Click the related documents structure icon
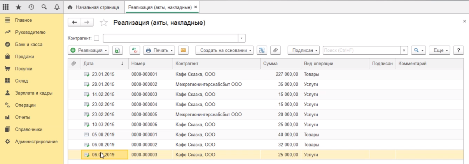Viewport: 469px width, 164px height. coord(262,50)
